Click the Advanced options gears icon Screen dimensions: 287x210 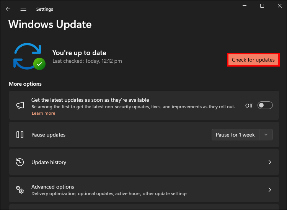click(20, 190)
